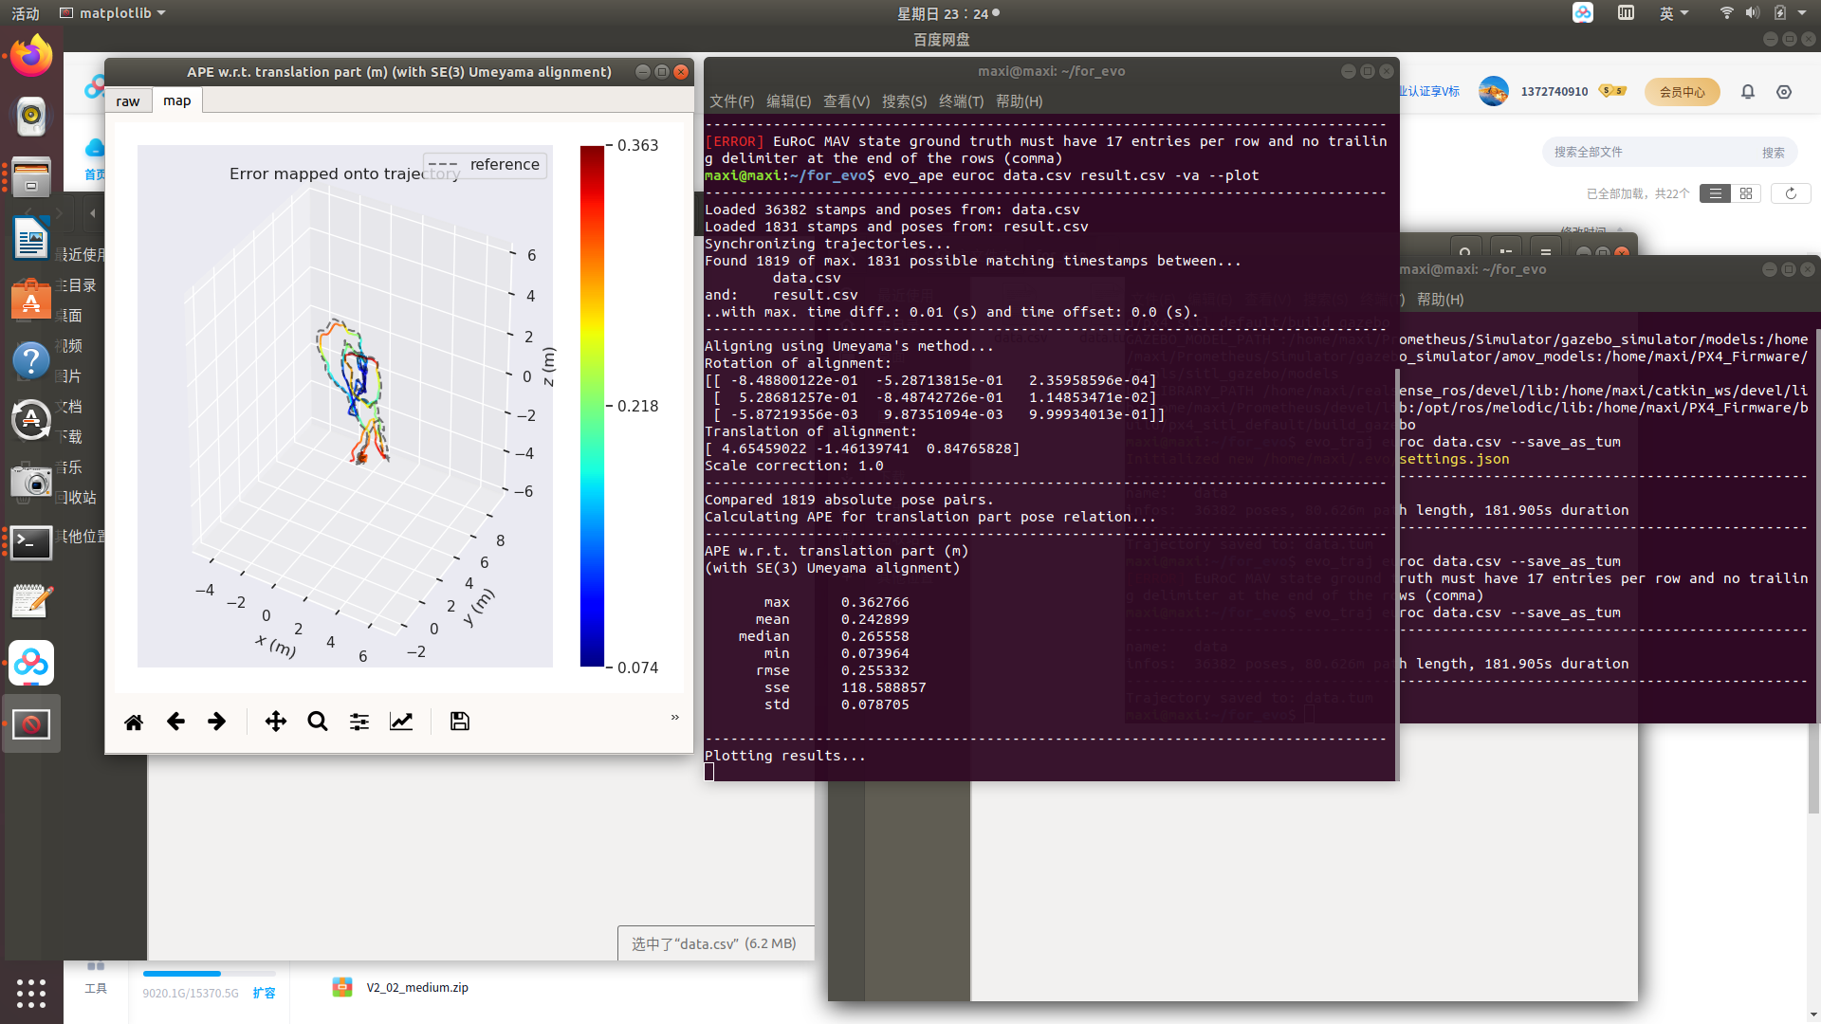Click the APE error colorbar
1821x1024 pixels.
point(592,406)
